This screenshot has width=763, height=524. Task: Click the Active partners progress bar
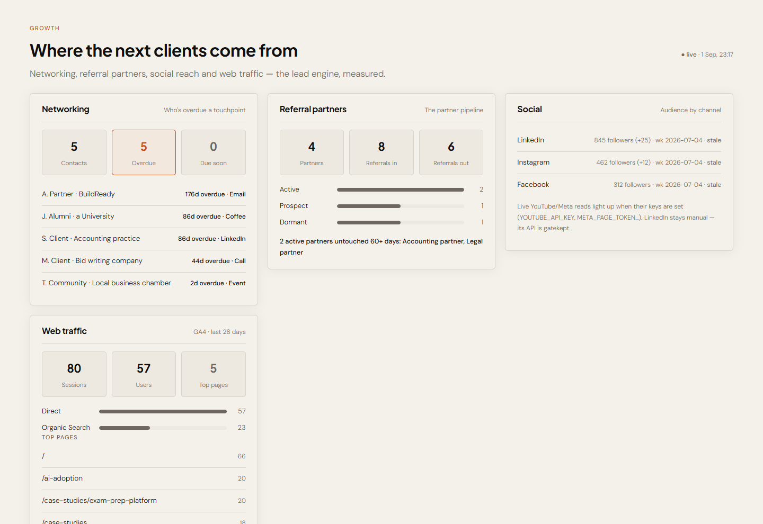(x=401, y=189)
